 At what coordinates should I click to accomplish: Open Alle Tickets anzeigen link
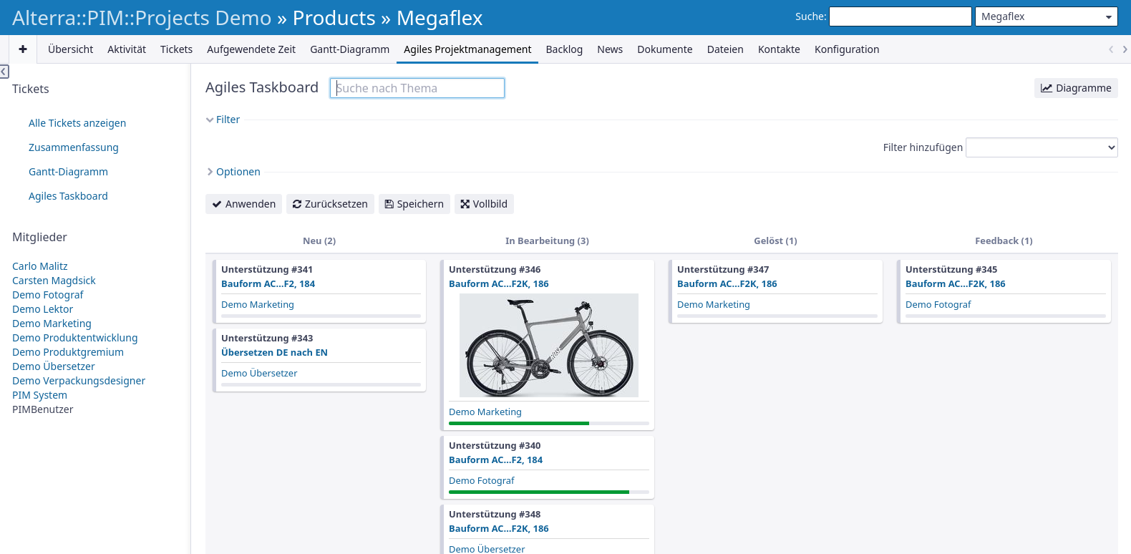click(77, 123)
